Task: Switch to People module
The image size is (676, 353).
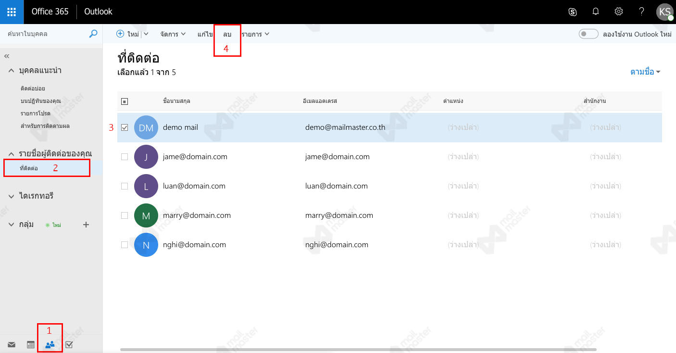Action: click(50, 344)
